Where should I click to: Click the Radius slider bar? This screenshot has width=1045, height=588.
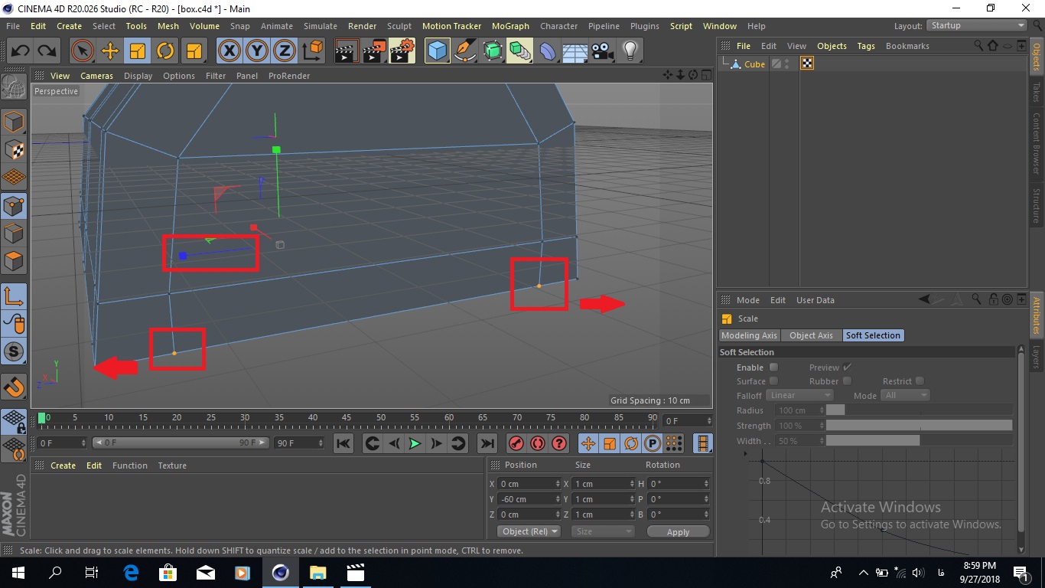(x=919, y=410)
